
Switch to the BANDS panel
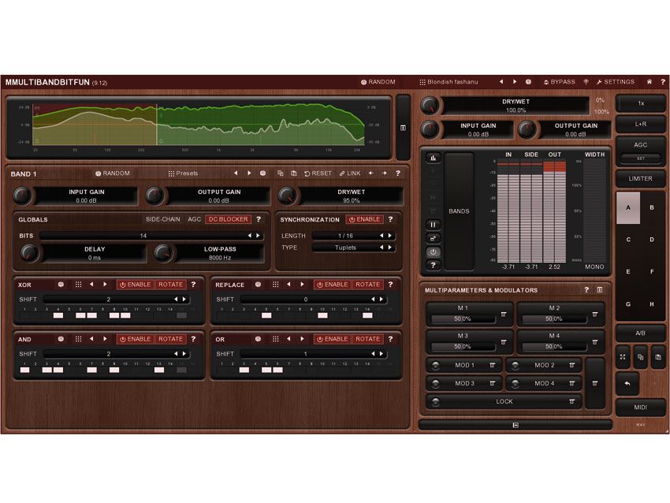coord(460,211)
